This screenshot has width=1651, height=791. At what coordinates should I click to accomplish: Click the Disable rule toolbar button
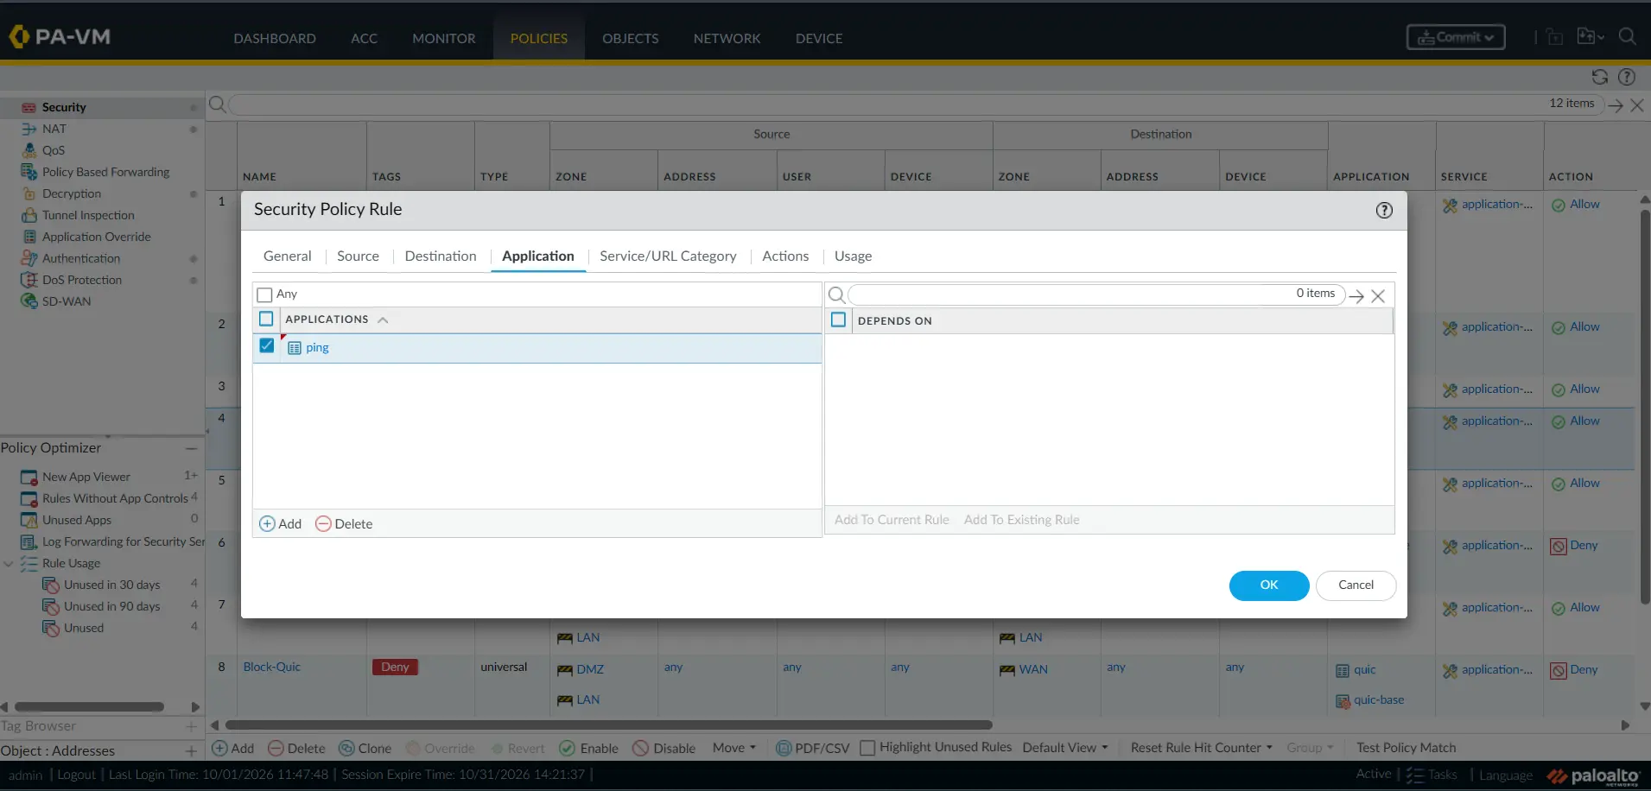pyautogui.click(x=664, y=748)
